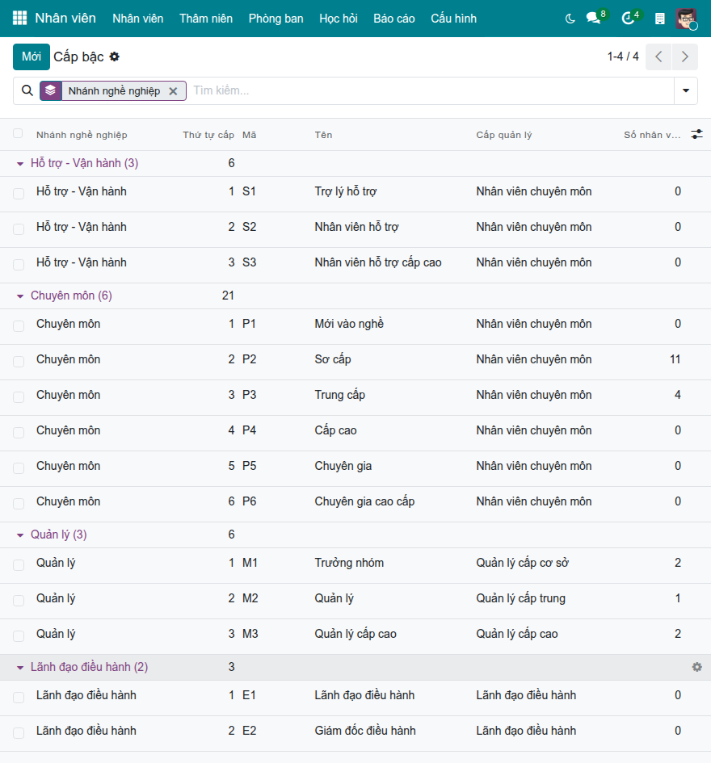The width and height of the screenshot is (711, 763).
Task: Tick the E2 Giám đốc điều hành checkbox
Action: [19, 733]
